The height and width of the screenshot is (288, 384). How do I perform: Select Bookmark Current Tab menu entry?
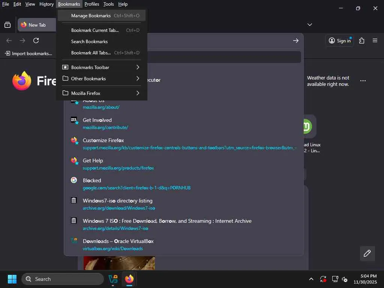click(x=102, y=30)
